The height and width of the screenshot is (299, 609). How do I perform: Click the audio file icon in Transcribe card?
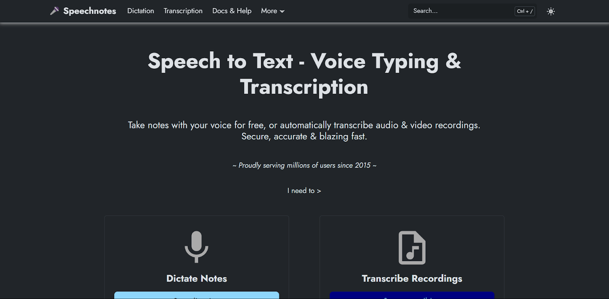pyautogui.click(x=412, y=248)
